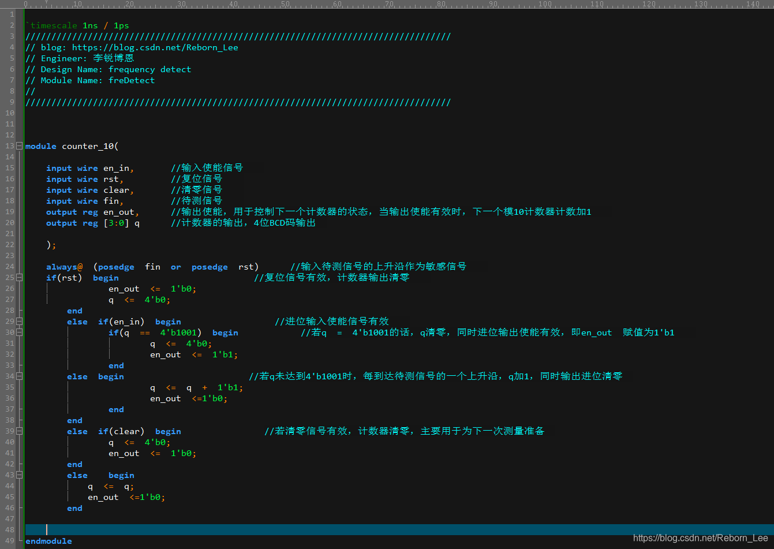Click 'frequency detect' in Design Name comment
774x549 pixels.
pyautogui.click(x=149, y=69)
